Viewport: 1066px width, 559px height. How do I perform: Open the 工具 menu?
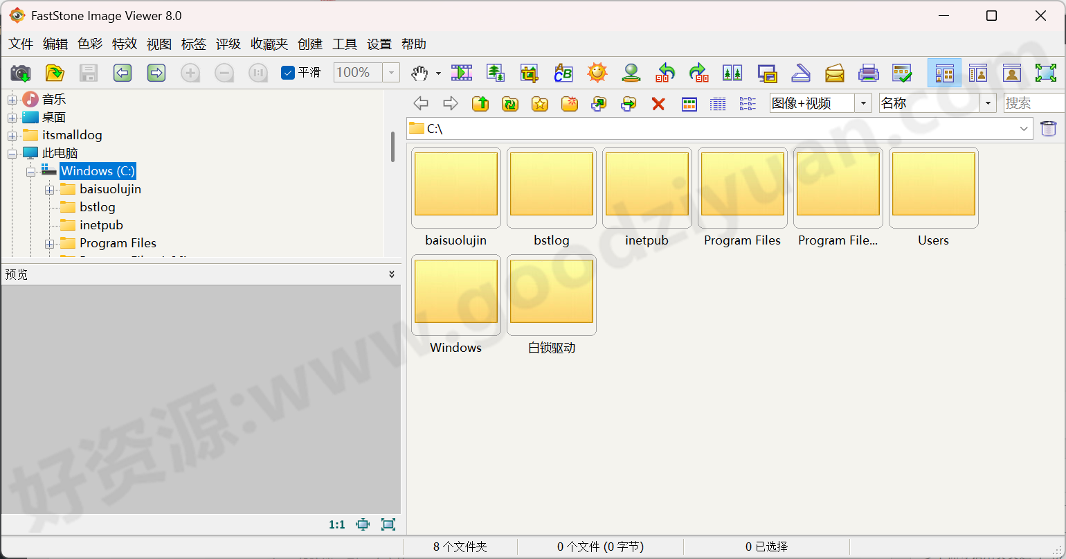point(344,44)
